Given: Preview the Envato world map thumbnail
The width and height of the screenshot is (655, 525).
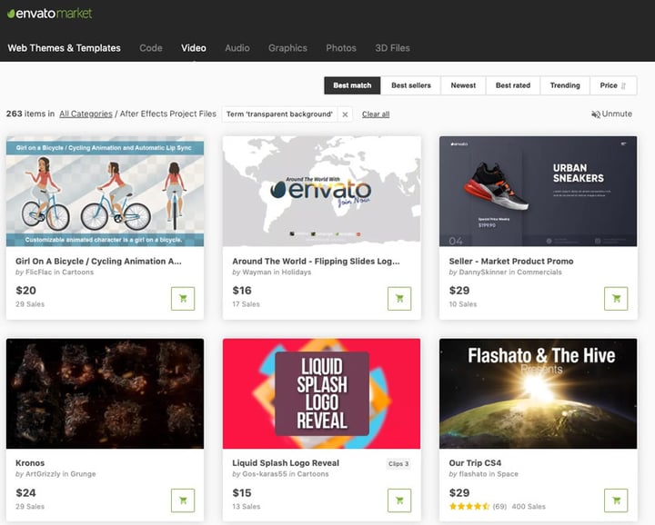Looking at the screenshot, I should point(322,191).
